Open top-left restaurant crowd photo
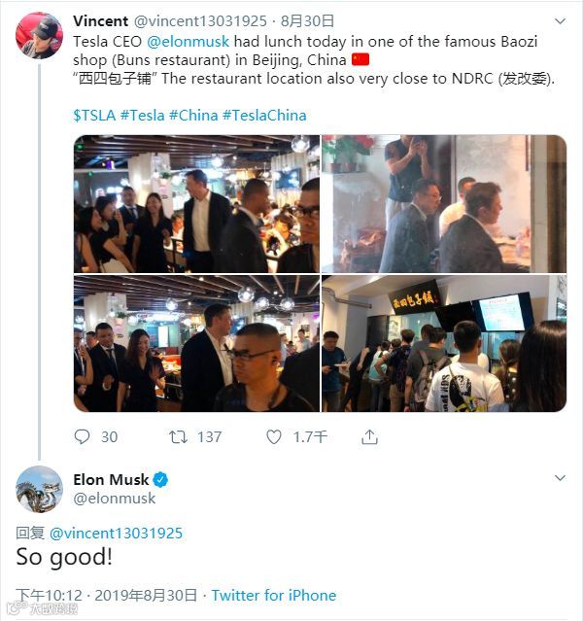This screenshot has height=621, width=583. [196, 203]
